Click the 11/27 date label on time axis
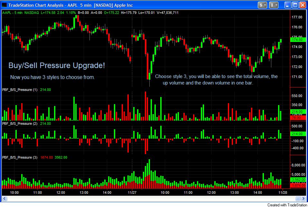Viewport: 308px width, 207px height. (x=132, y=192)
